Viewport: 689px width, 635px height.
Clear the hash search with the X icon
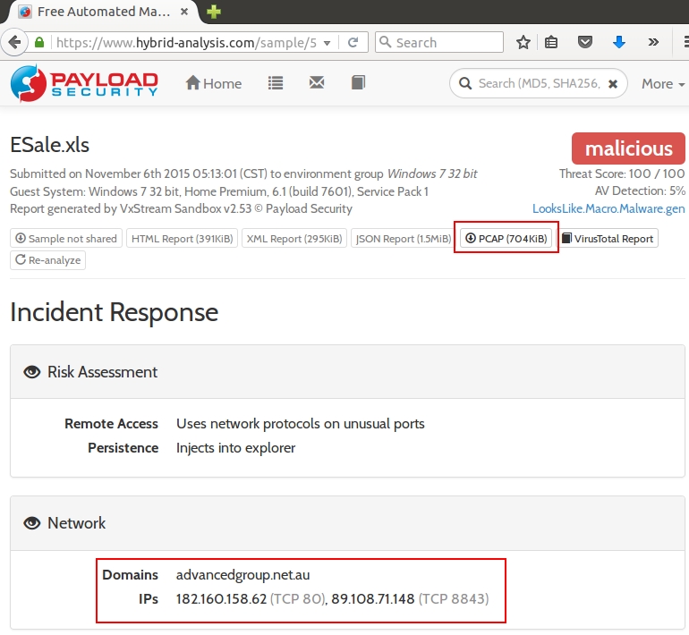point(613,84)
